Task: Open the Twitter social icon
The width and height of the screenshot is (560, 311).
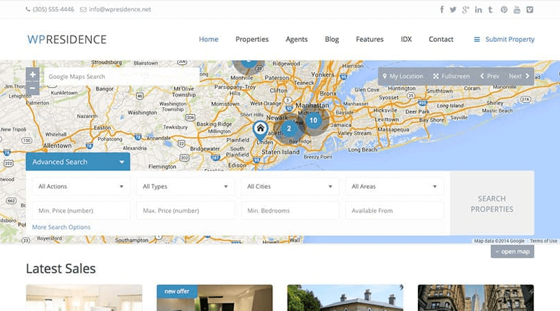Action: [453, 10]
